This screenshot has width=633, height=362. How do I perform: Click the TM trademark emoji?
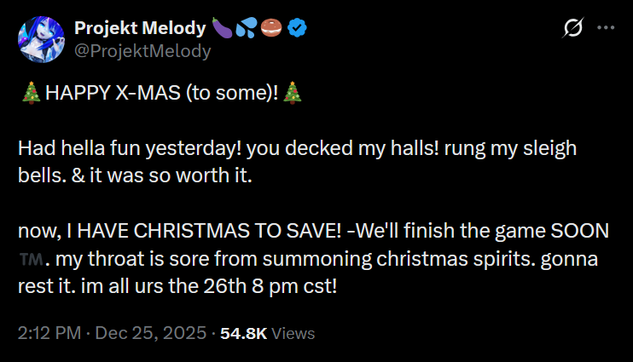click(31, 259)
